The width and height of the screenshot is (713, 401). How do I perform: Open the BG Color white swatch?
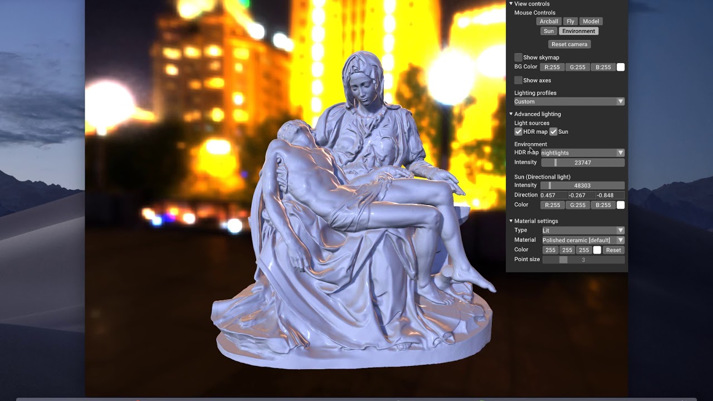point(621,67)
